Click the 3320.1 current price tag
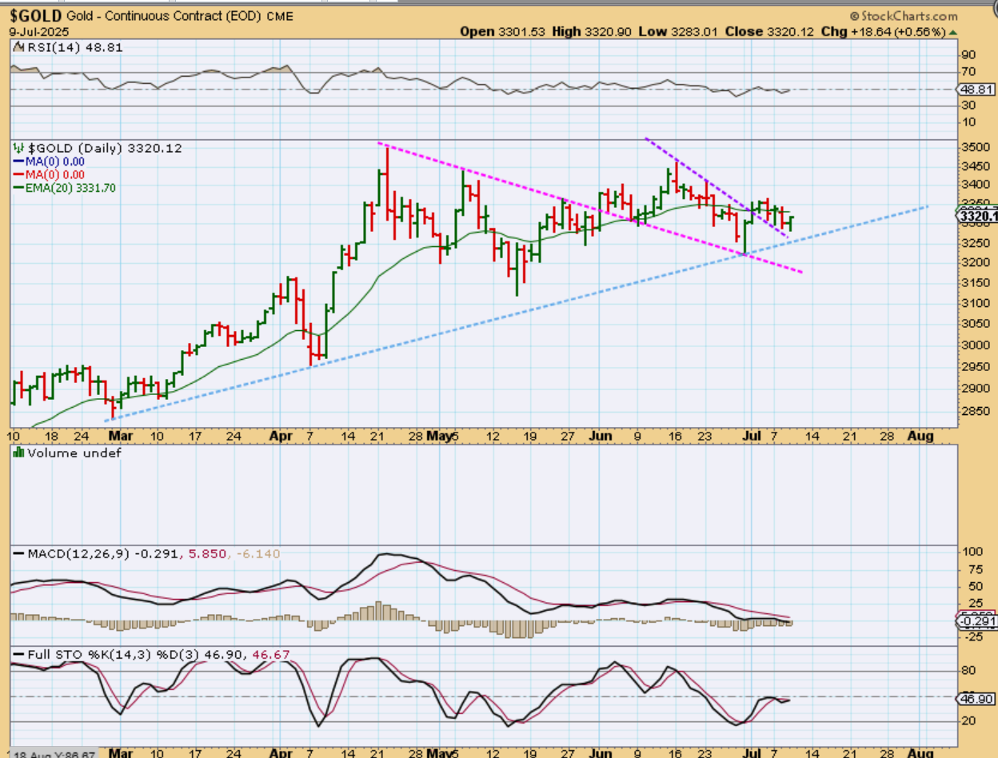This screenshot has width=998, height=758. click(x=978, y=216)
